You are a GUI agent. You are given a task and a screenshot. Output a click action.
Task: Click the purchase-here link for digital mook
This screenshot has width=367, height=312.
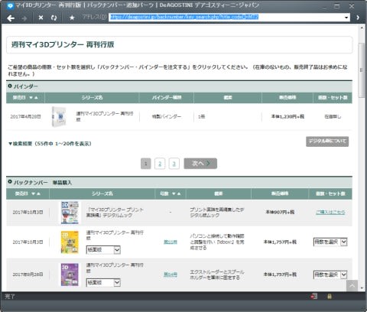click(330, 212)
